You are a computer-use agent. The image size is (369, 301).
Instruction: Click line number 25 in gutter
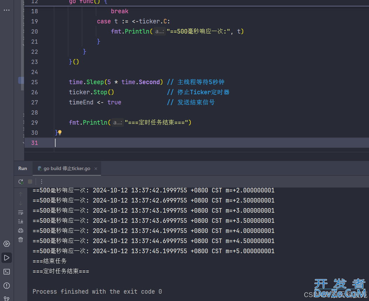(35, 82)
